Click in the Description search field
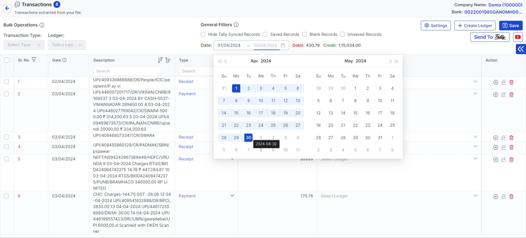The height and width of the screenshot is (238, 526). point(127,71)
